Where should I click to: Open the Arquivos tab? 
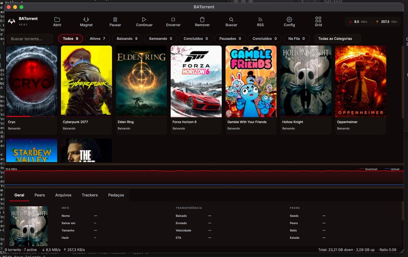click(63, 195)
